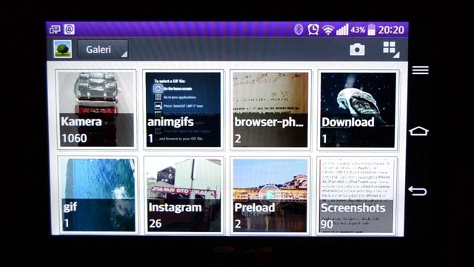Screen dimensions: 474x267
Task: Open the Screenshots album
Action: tap(357, 196)
